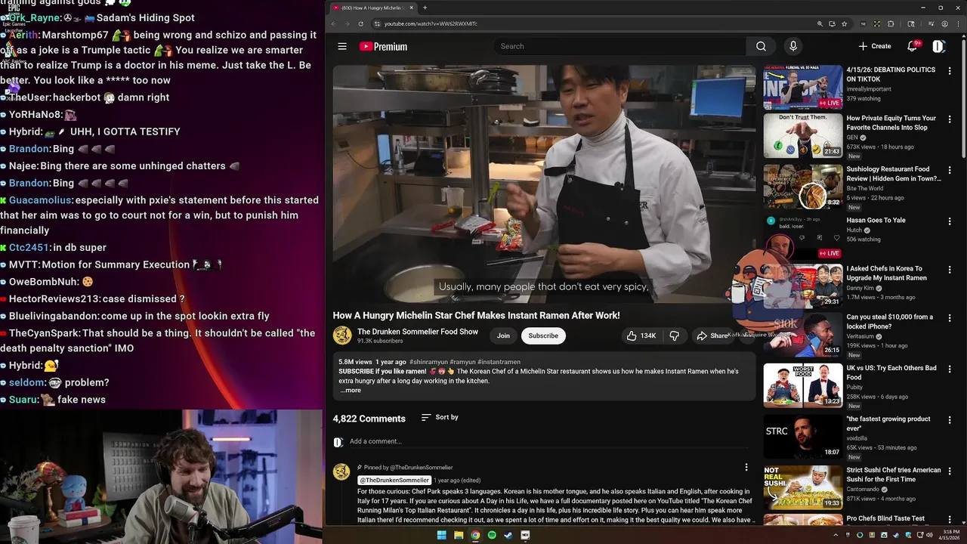Viewport: 967px width, 544px height.
Task: Show hidden system tray icons
Action: click(836, 535)
